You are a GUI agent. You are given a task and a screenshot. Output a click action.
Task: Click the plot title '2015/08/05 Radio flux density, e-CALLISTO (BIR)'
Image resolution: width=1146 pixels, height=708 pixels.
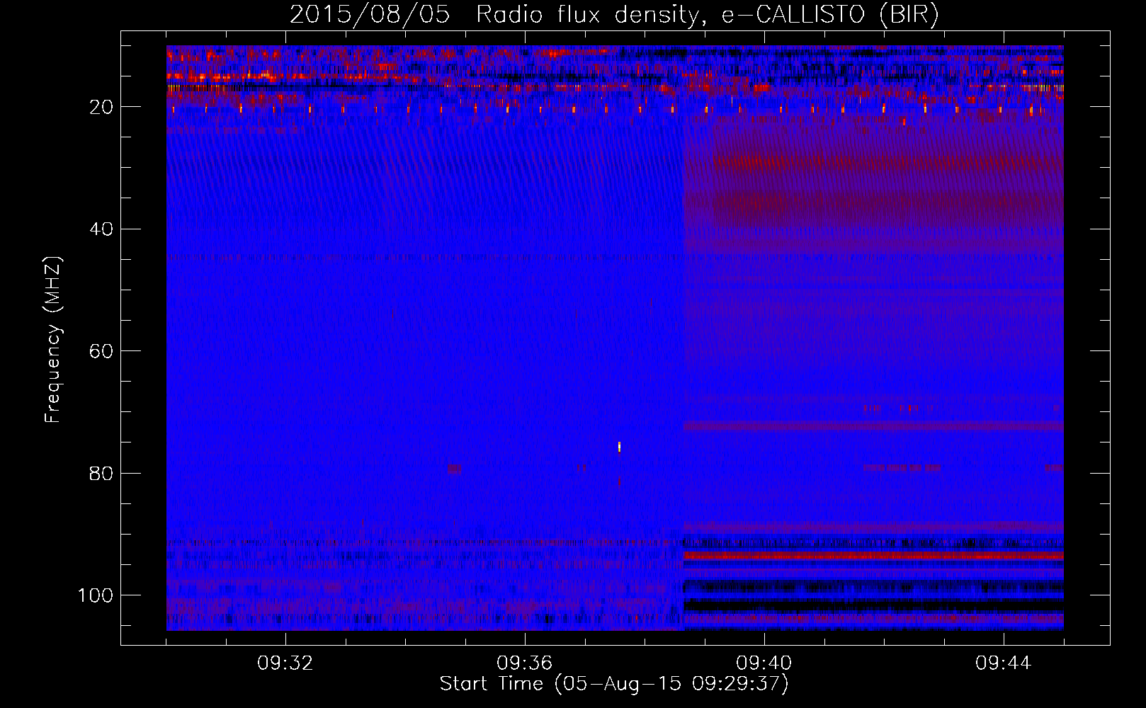(614, 14)
